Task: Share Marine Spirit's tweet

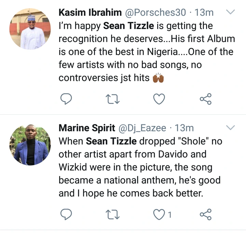Action: [x=205, y=215]
